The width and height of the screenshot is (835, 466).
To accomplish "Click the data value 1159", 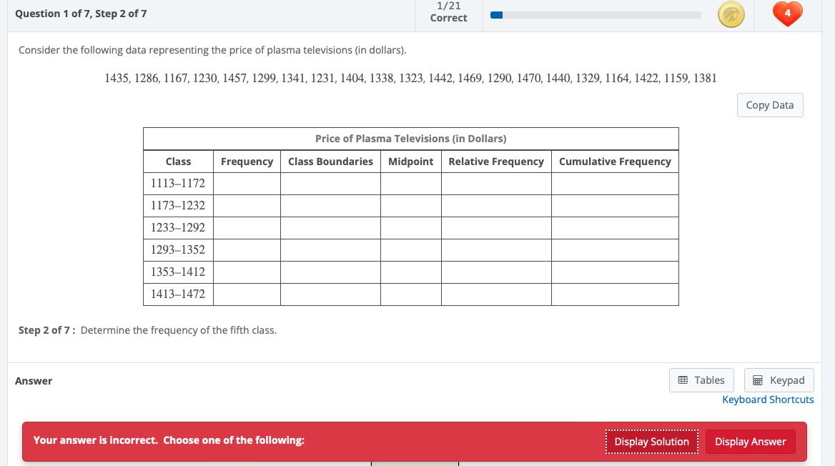I will 676,79.
